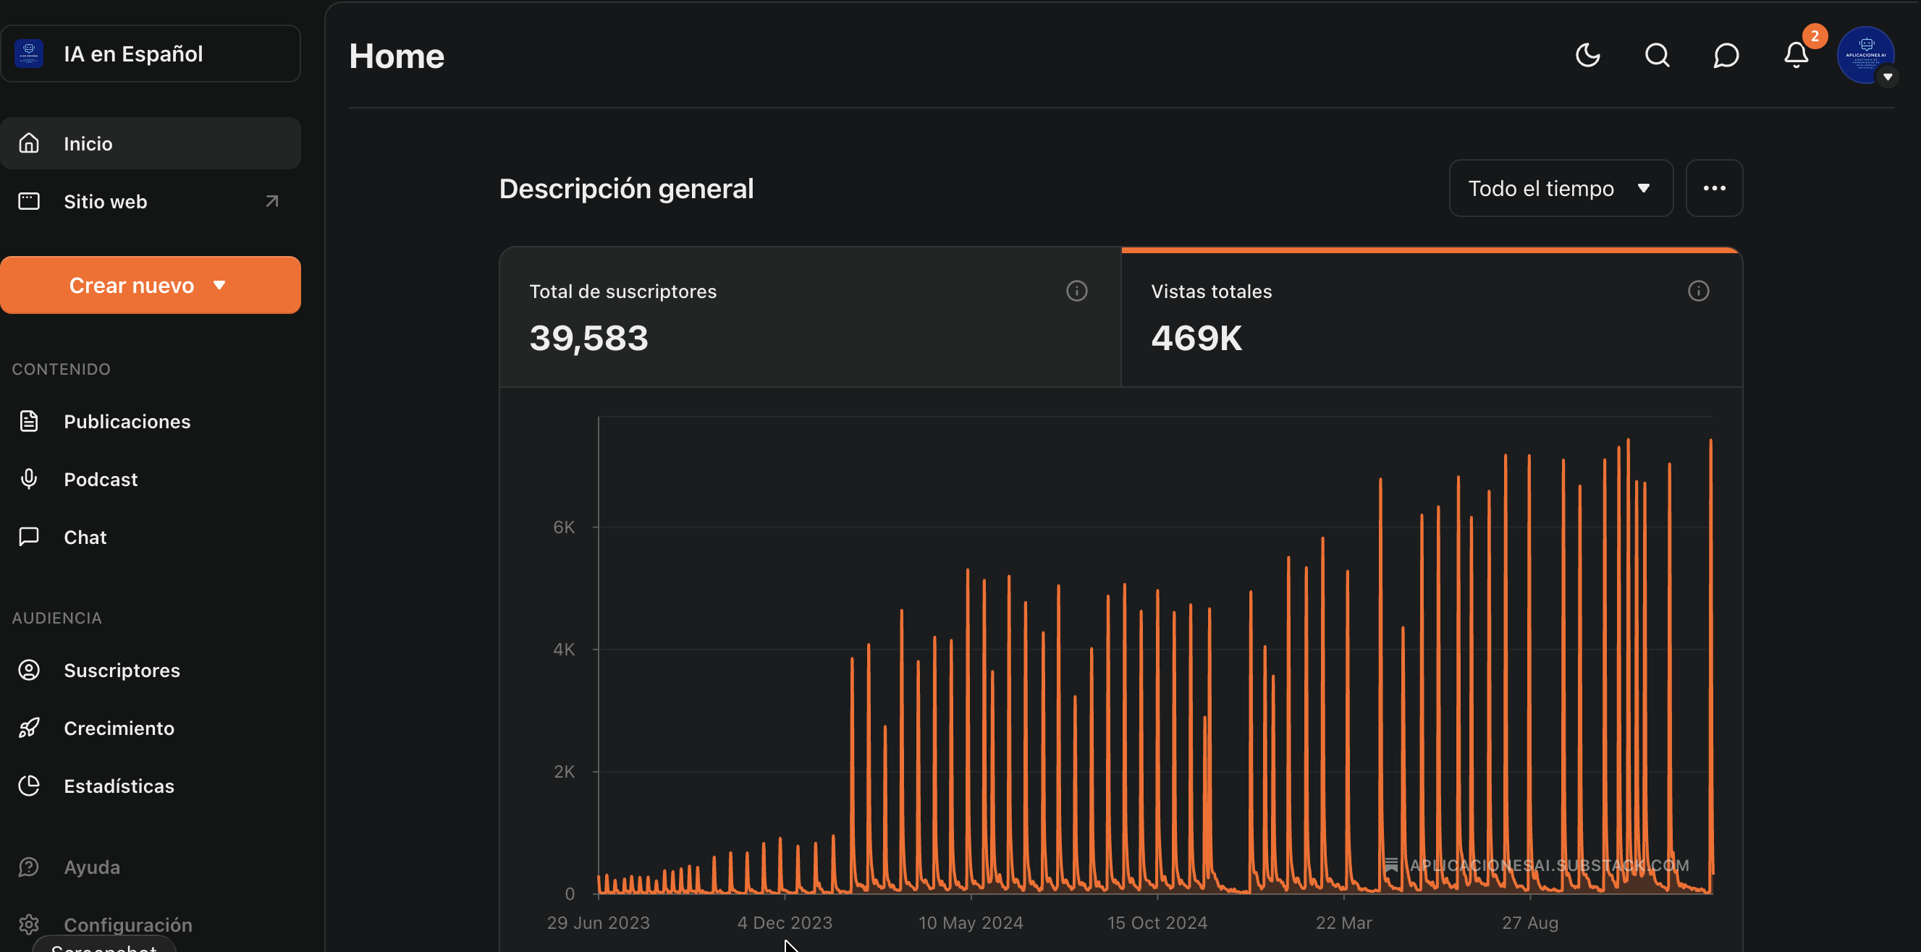Image resolution: width=1921 pixels, height=952 pixels.
Task: Open the Ayuda help link
Action: pyautogui.click(x=92, y=867)
